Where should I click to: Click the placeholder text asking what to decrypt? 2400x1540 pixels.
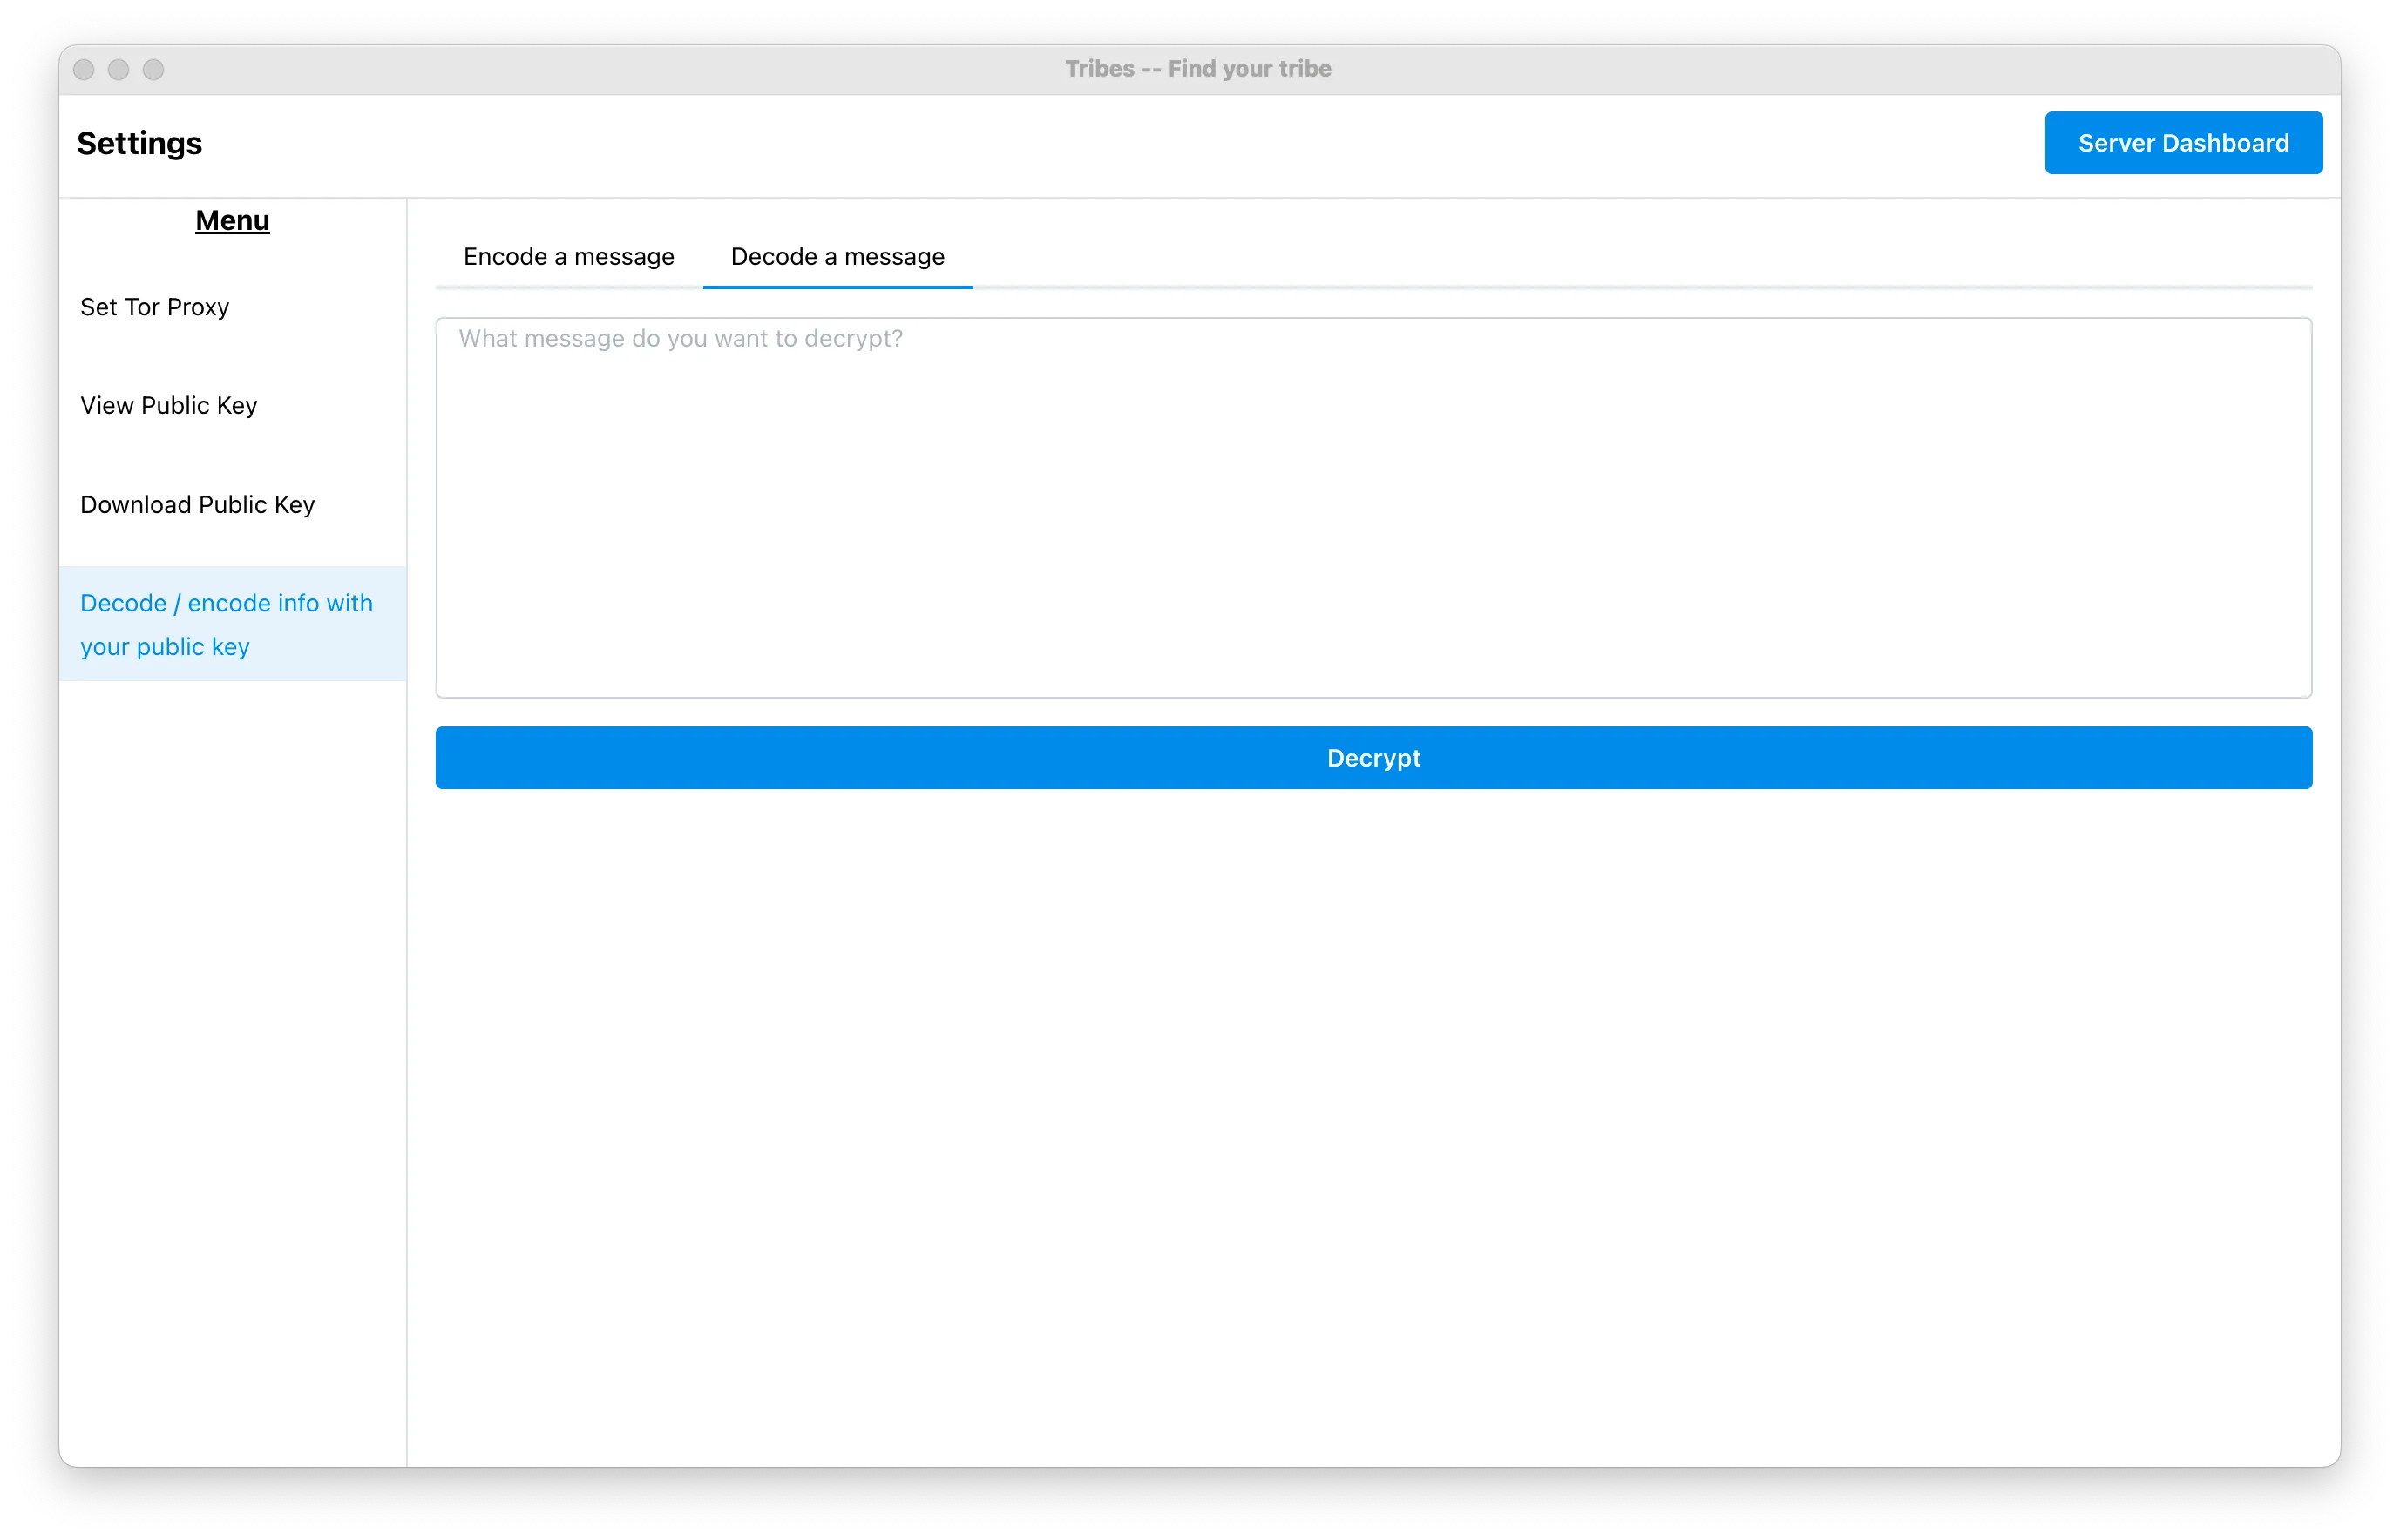(681, 339)
